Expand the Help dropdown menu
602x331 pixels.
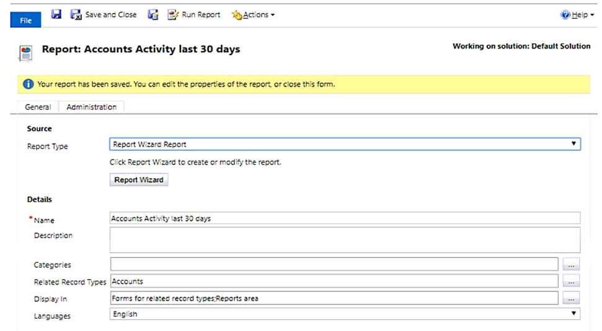pos(592,15)
